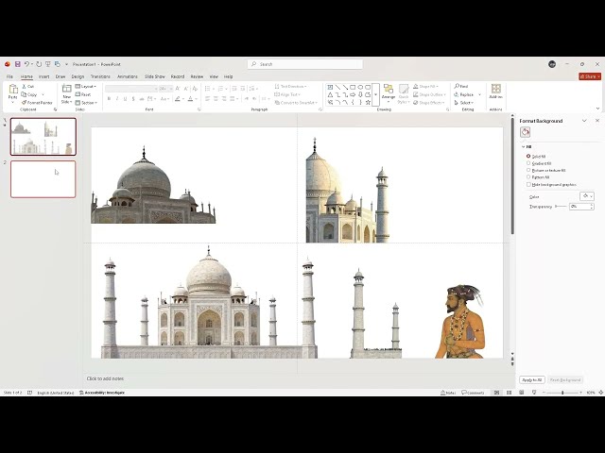
Task: Click the Transparency percentage field
Action: [x=579, y=207]
